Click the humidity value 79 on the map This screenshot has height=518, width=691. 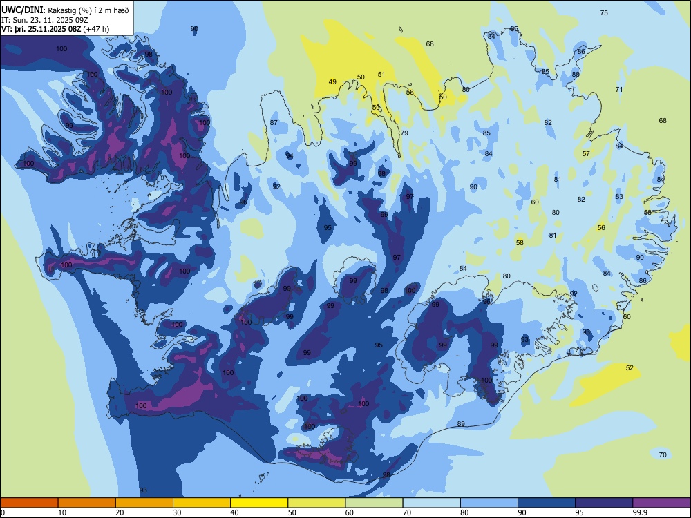tap(404, 133)
